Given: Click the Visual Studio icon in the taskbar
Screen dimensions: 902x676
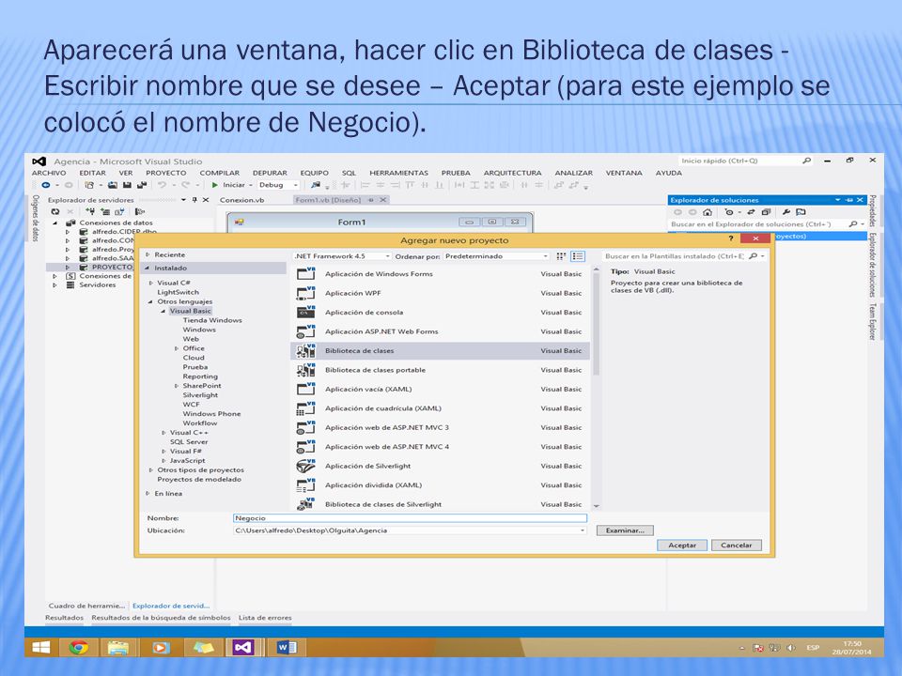Looking at the screenshot, I should (x=242, y=647).
